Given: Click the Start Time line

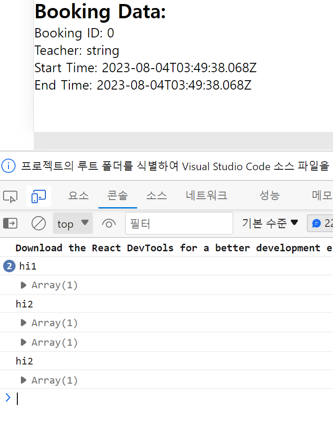Looking at the screenshot, I should [x=146, y=68].
